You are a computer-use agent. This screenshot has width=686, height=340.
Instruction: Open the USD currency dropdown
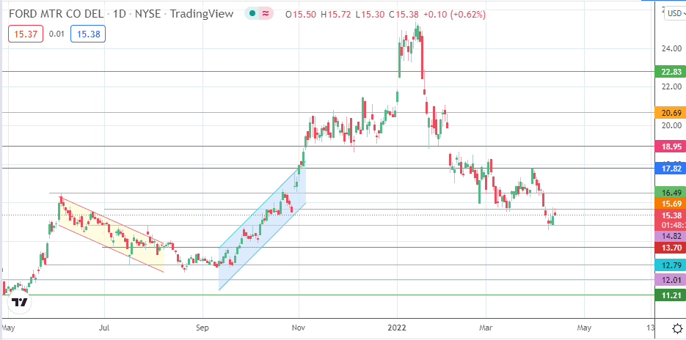point(675,14)
